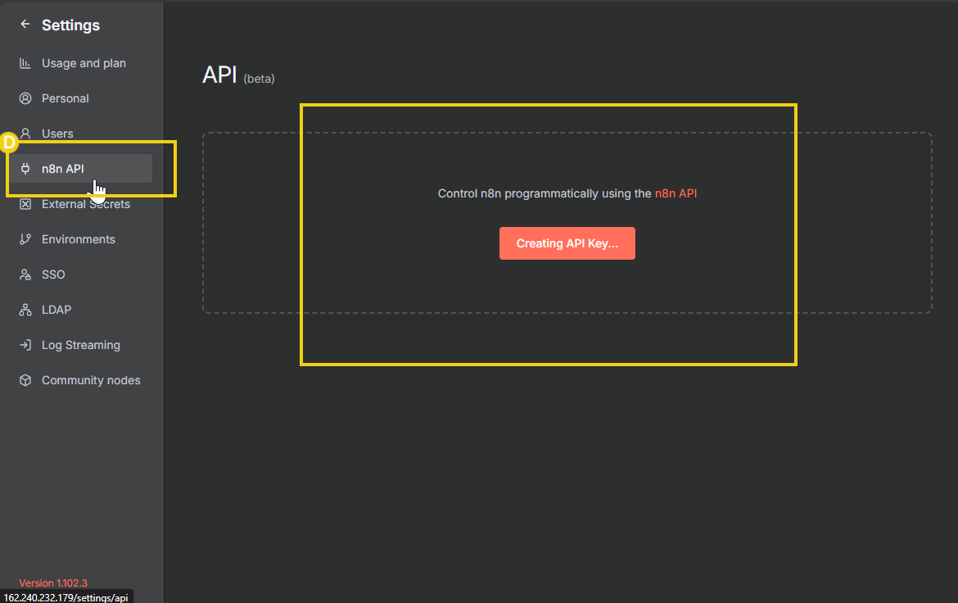This screenshot has width=958, height=603.
Task: Follow the n8n API documentation link
Action: click(x=676, y=193)
